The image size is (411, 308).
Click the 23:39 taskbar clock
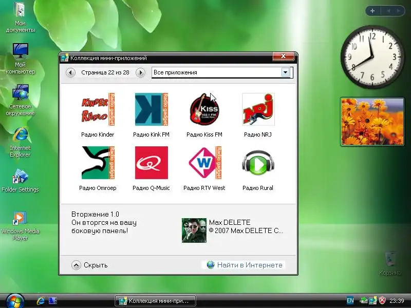tap(397, 301)
